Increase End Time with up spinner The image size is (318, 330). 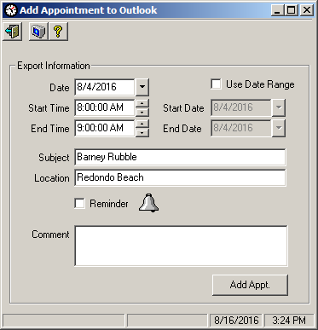[x=142, y=124]
